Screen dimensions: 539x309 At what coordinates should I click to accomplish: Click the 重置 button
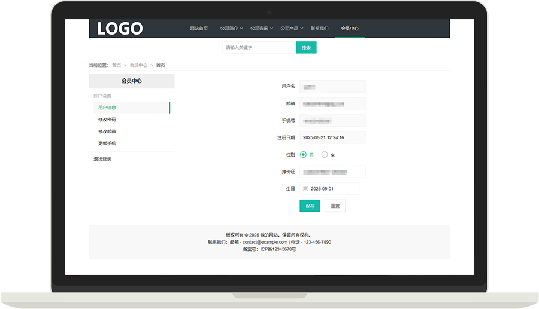335,206
